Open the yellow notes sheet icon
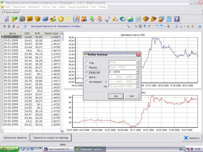Screen dimensions: 203x152 point(68,19)
